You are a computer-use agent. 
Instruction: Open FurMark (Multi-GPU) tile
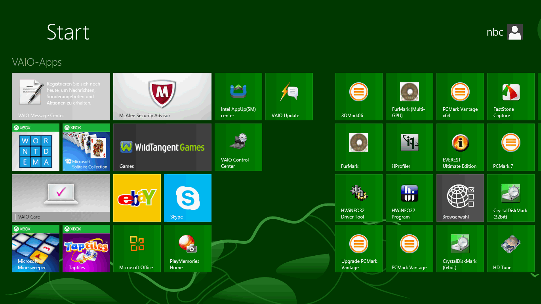[x=410, y=97]
